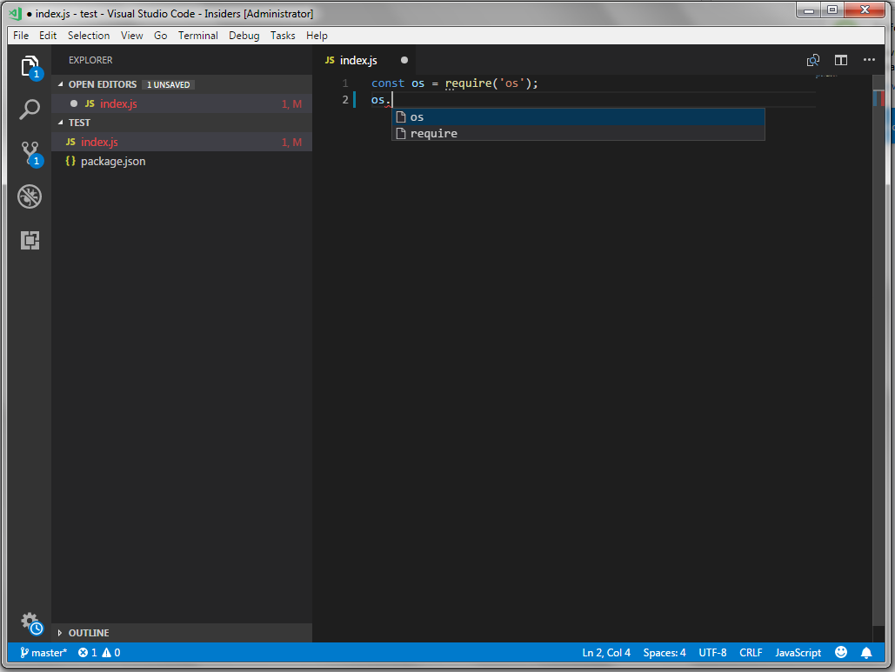Select index.js in Open Editors list
The height and width of the screenshot is (672, 895).
(182, 103)
